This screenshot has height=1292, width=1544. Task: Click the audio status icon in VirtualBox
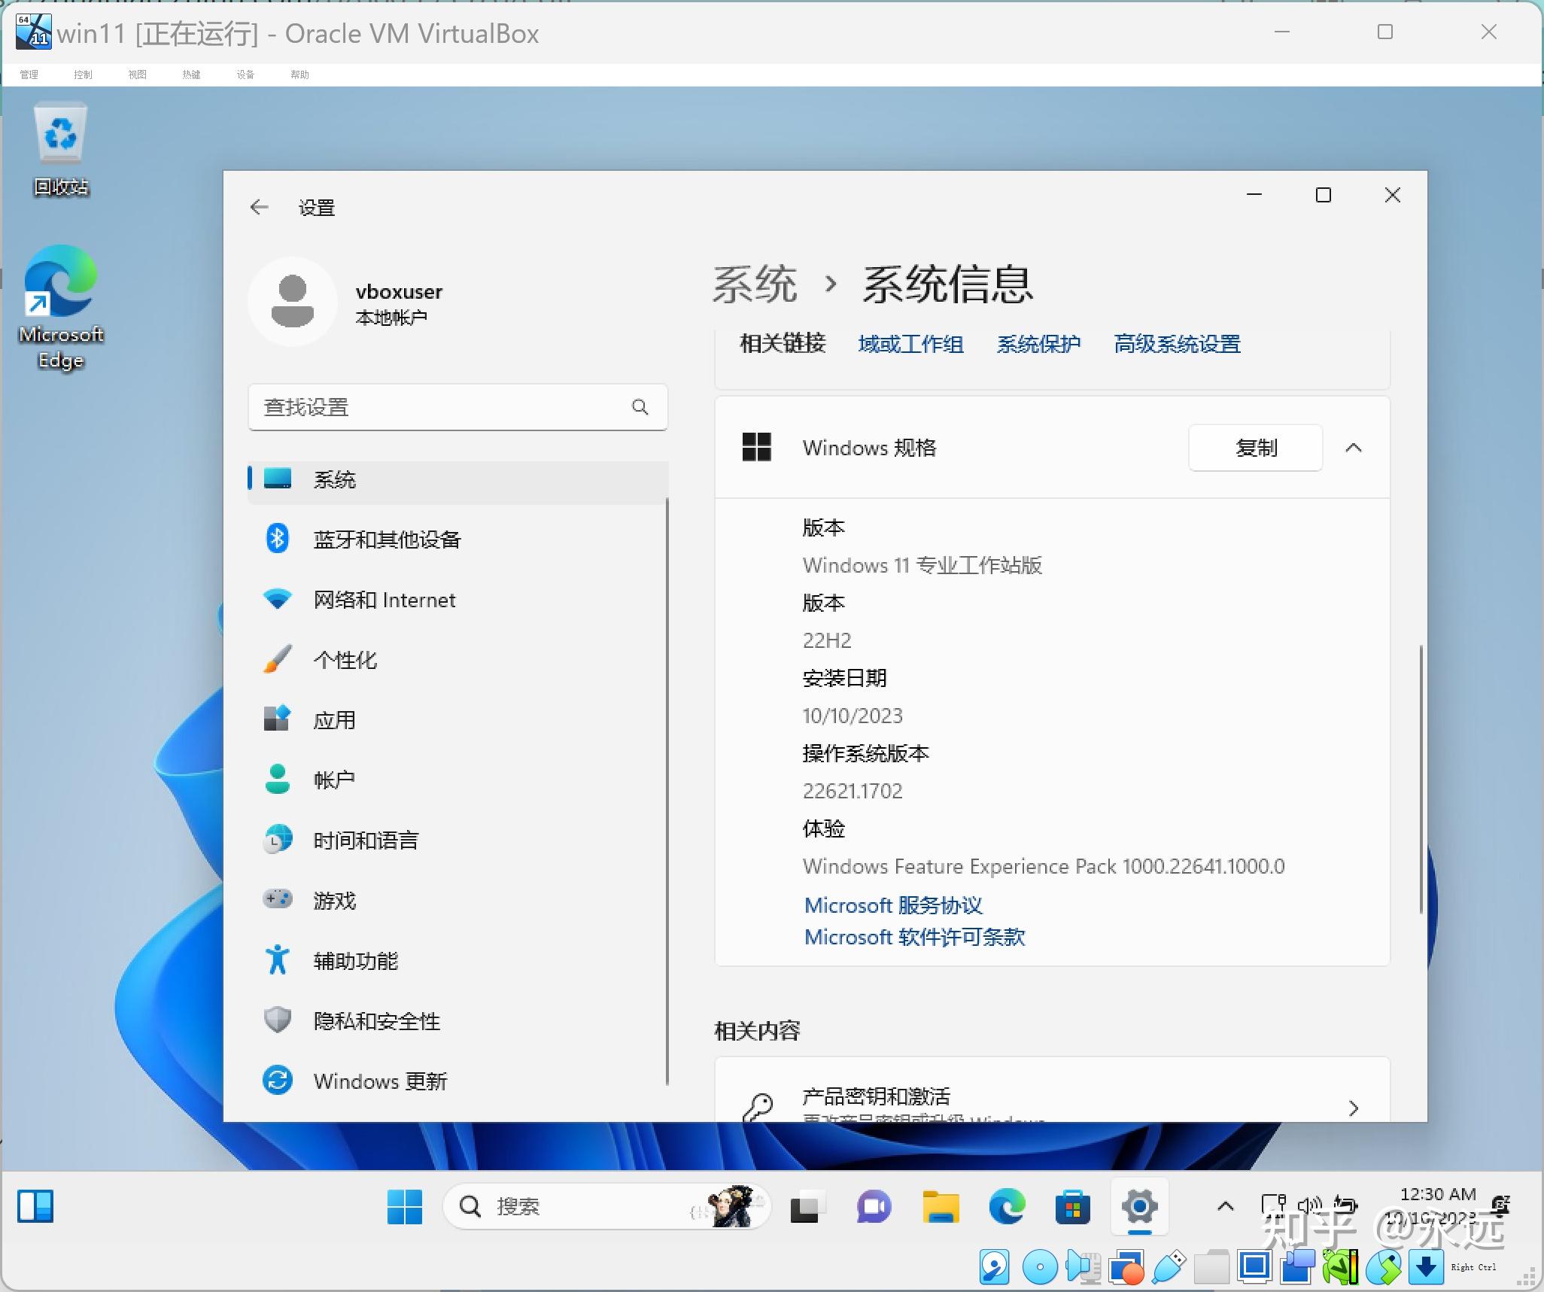1083,1266
